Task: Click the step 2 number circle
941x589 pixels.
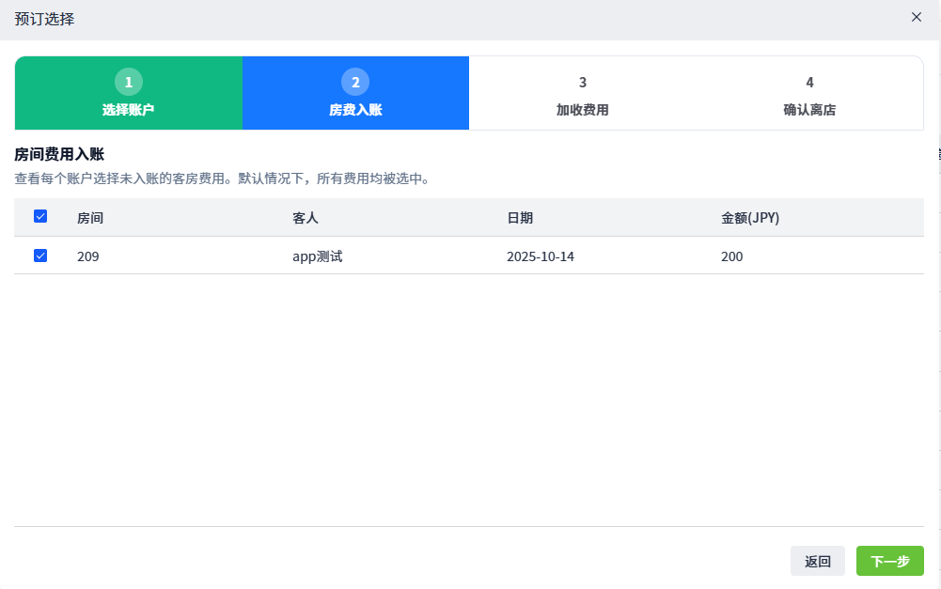Action: coord(355,83)
